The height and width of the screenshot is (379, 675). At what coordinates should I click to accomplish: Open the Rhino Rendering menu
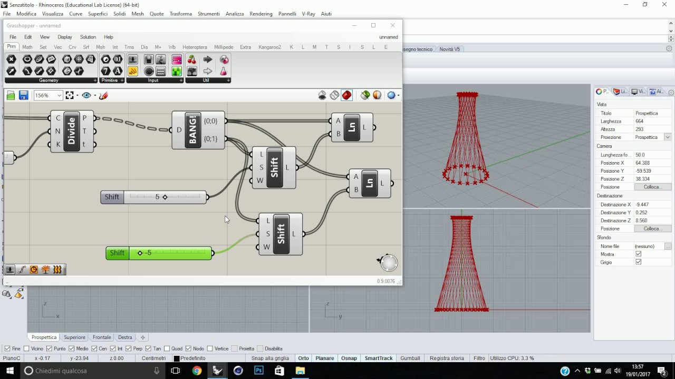point(261,14)
